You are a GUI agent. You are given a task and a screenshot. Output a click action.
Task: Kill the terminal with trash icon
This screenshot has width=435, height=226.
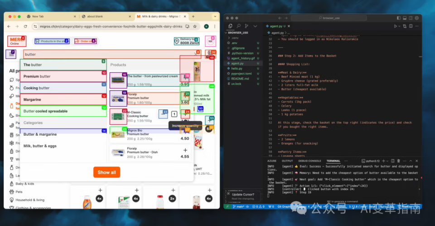point(399,161)
